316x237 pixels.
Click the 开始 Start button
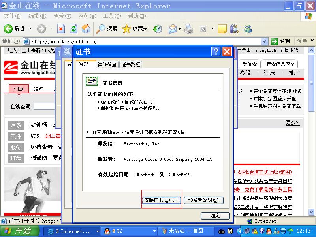(x=19, y=231)
